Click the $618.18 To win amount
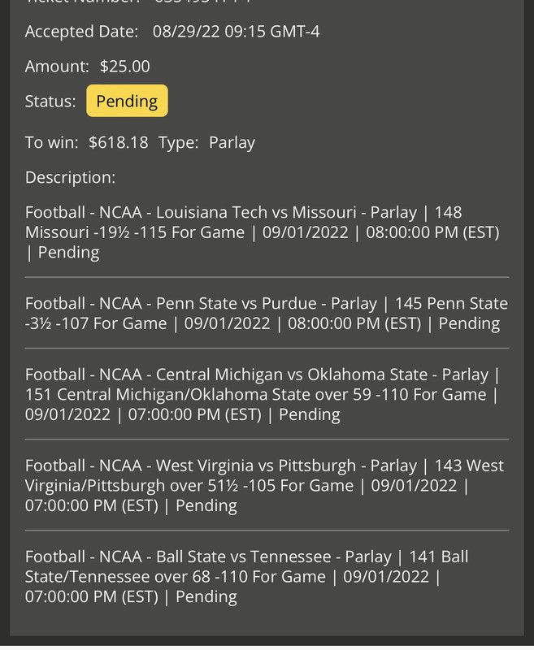The width and height of the screenshot is (534, 650). pyautogui.click(x=119, y=142)
